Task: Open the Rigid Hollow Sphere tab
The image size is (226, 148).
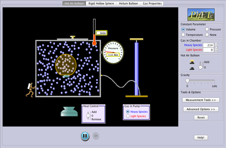Action: point(101,3)
